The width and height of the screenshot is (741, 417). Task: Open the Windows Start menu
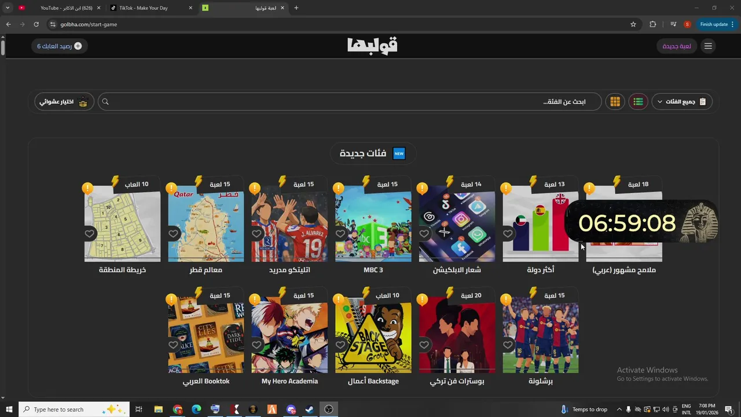9,409
